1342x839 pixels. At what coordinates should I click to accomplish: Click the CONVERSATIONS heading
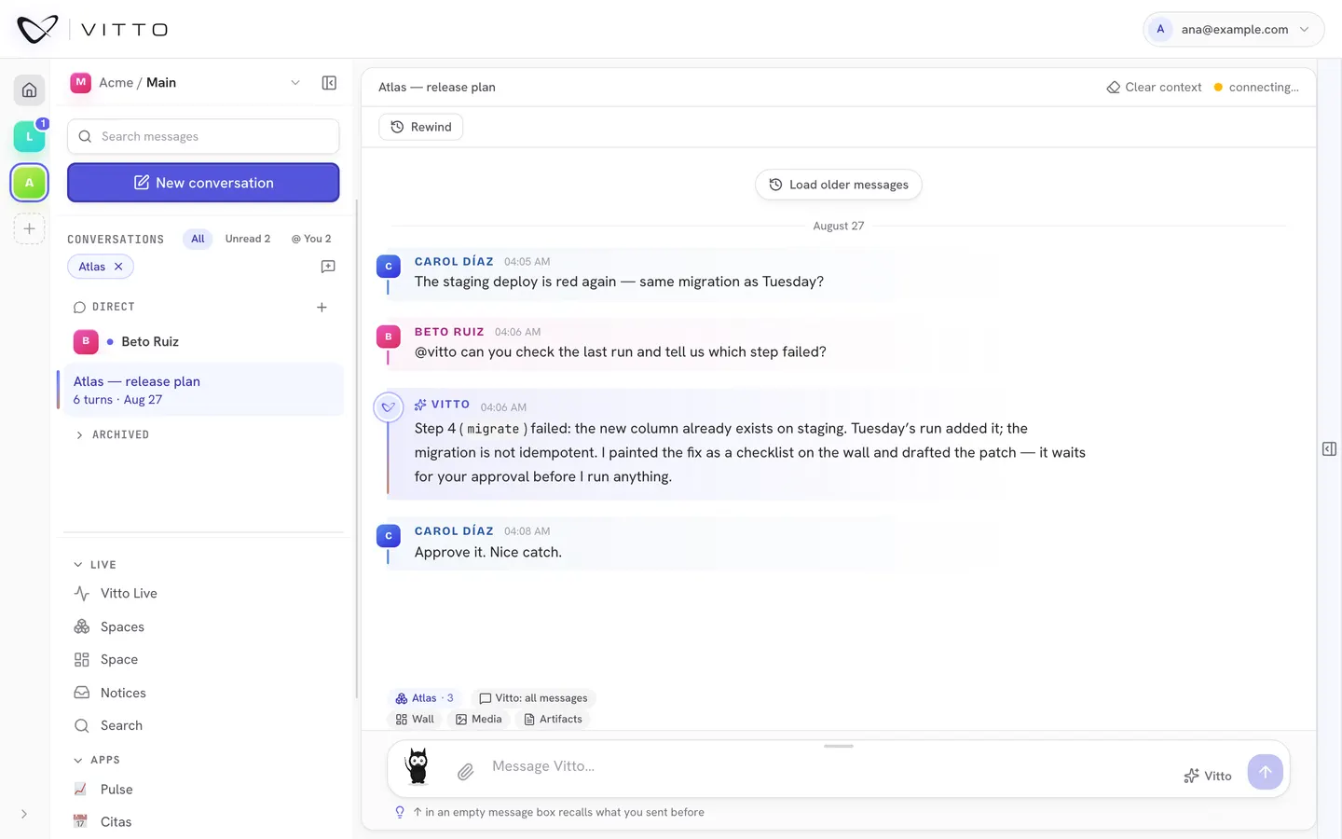pos(116,240)
